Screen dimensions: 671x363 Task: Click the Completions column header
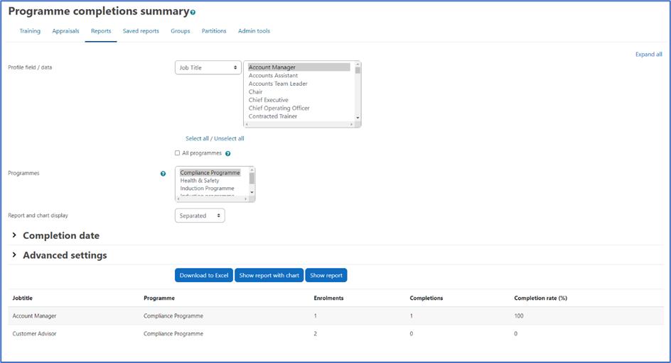click(426, 298)
